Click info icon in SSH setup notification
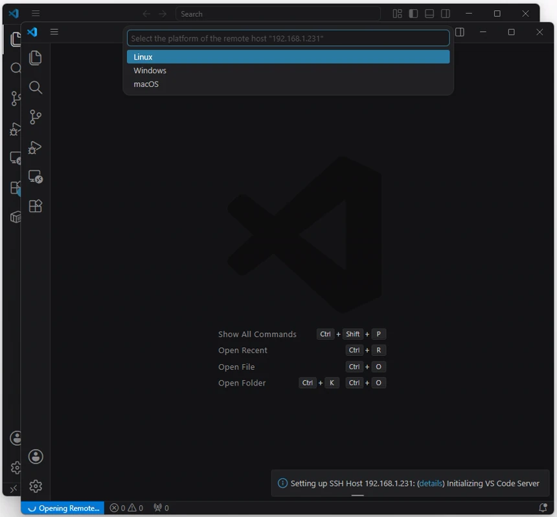The width and height of the screenshot is (557, 517). (x=282, y=483)
